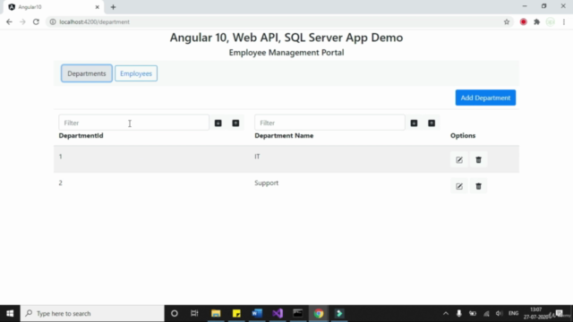Select the Support department name cell
This screenshot has height=322, width=573.
267,182
